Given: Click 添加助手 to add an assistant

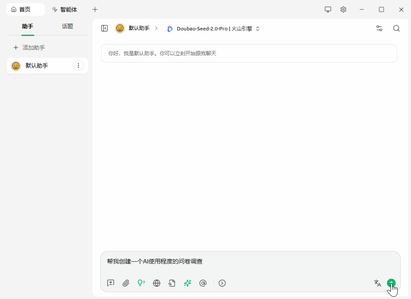Looking at the screenshot, I should (x=29, y=48).
